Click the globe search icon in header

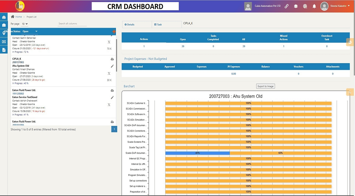tap(305, 6)
